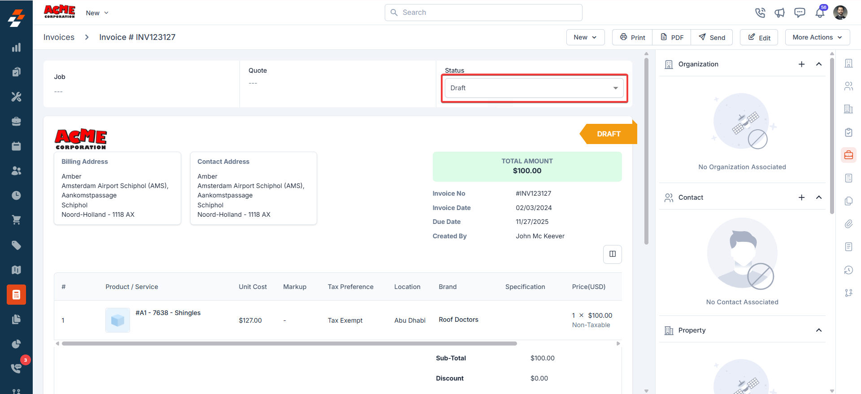Click the horizontal scrollbar under items table
The image size is (861, 394).
289,344
